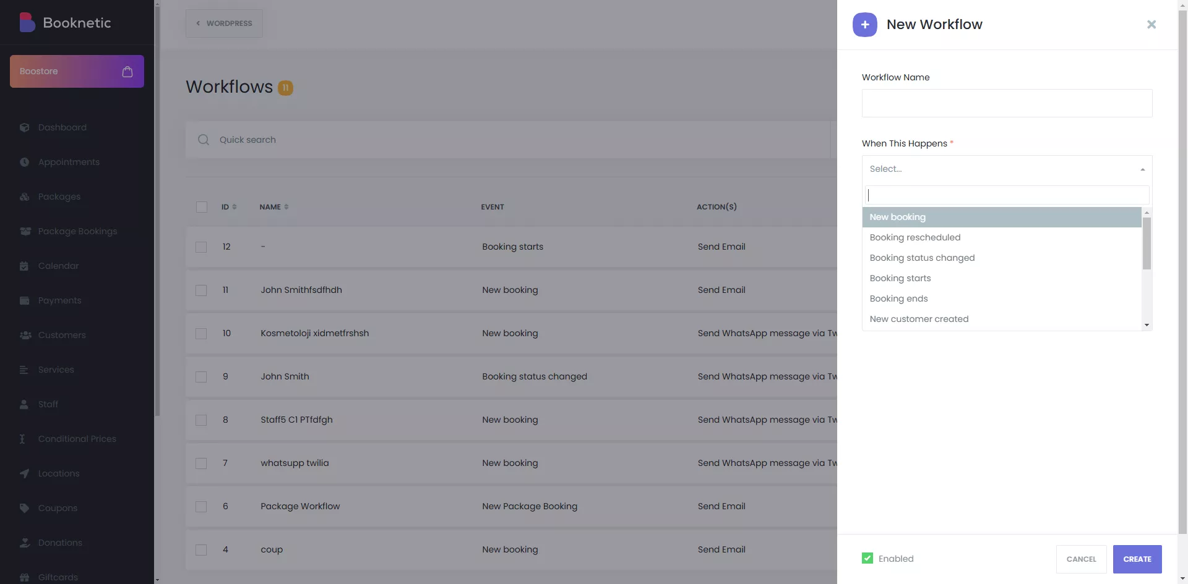The width and height of the screenshot is (1188, 584).
Task: Uncheck the Enabled checkbox
Action: click(x=867, y=558)
